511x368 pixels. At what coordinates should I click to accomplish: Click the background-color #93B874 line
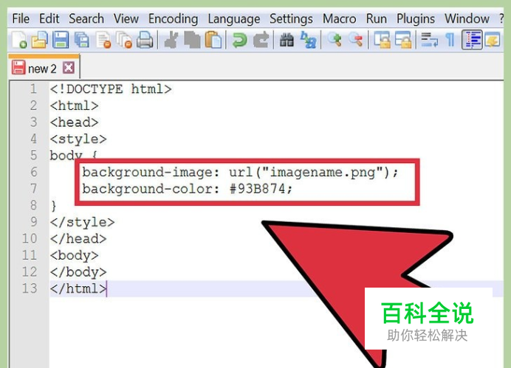click(x=188, y=189)
